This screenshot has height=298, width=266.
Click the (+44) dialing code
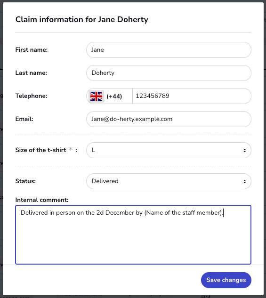114,97
